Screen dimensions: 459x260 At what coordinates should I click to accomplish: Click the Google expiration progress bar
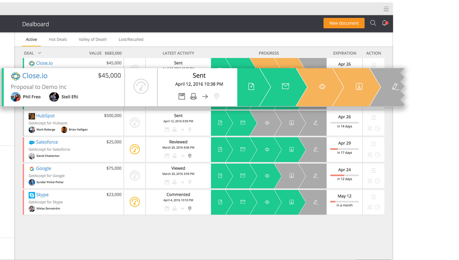(x=344, y=175)
